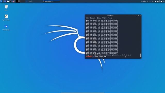This screenshot has height=93, width=165.
Task: Open the Edycja menu in terminal
Action: pyautogui.click(x=99, y=18)
